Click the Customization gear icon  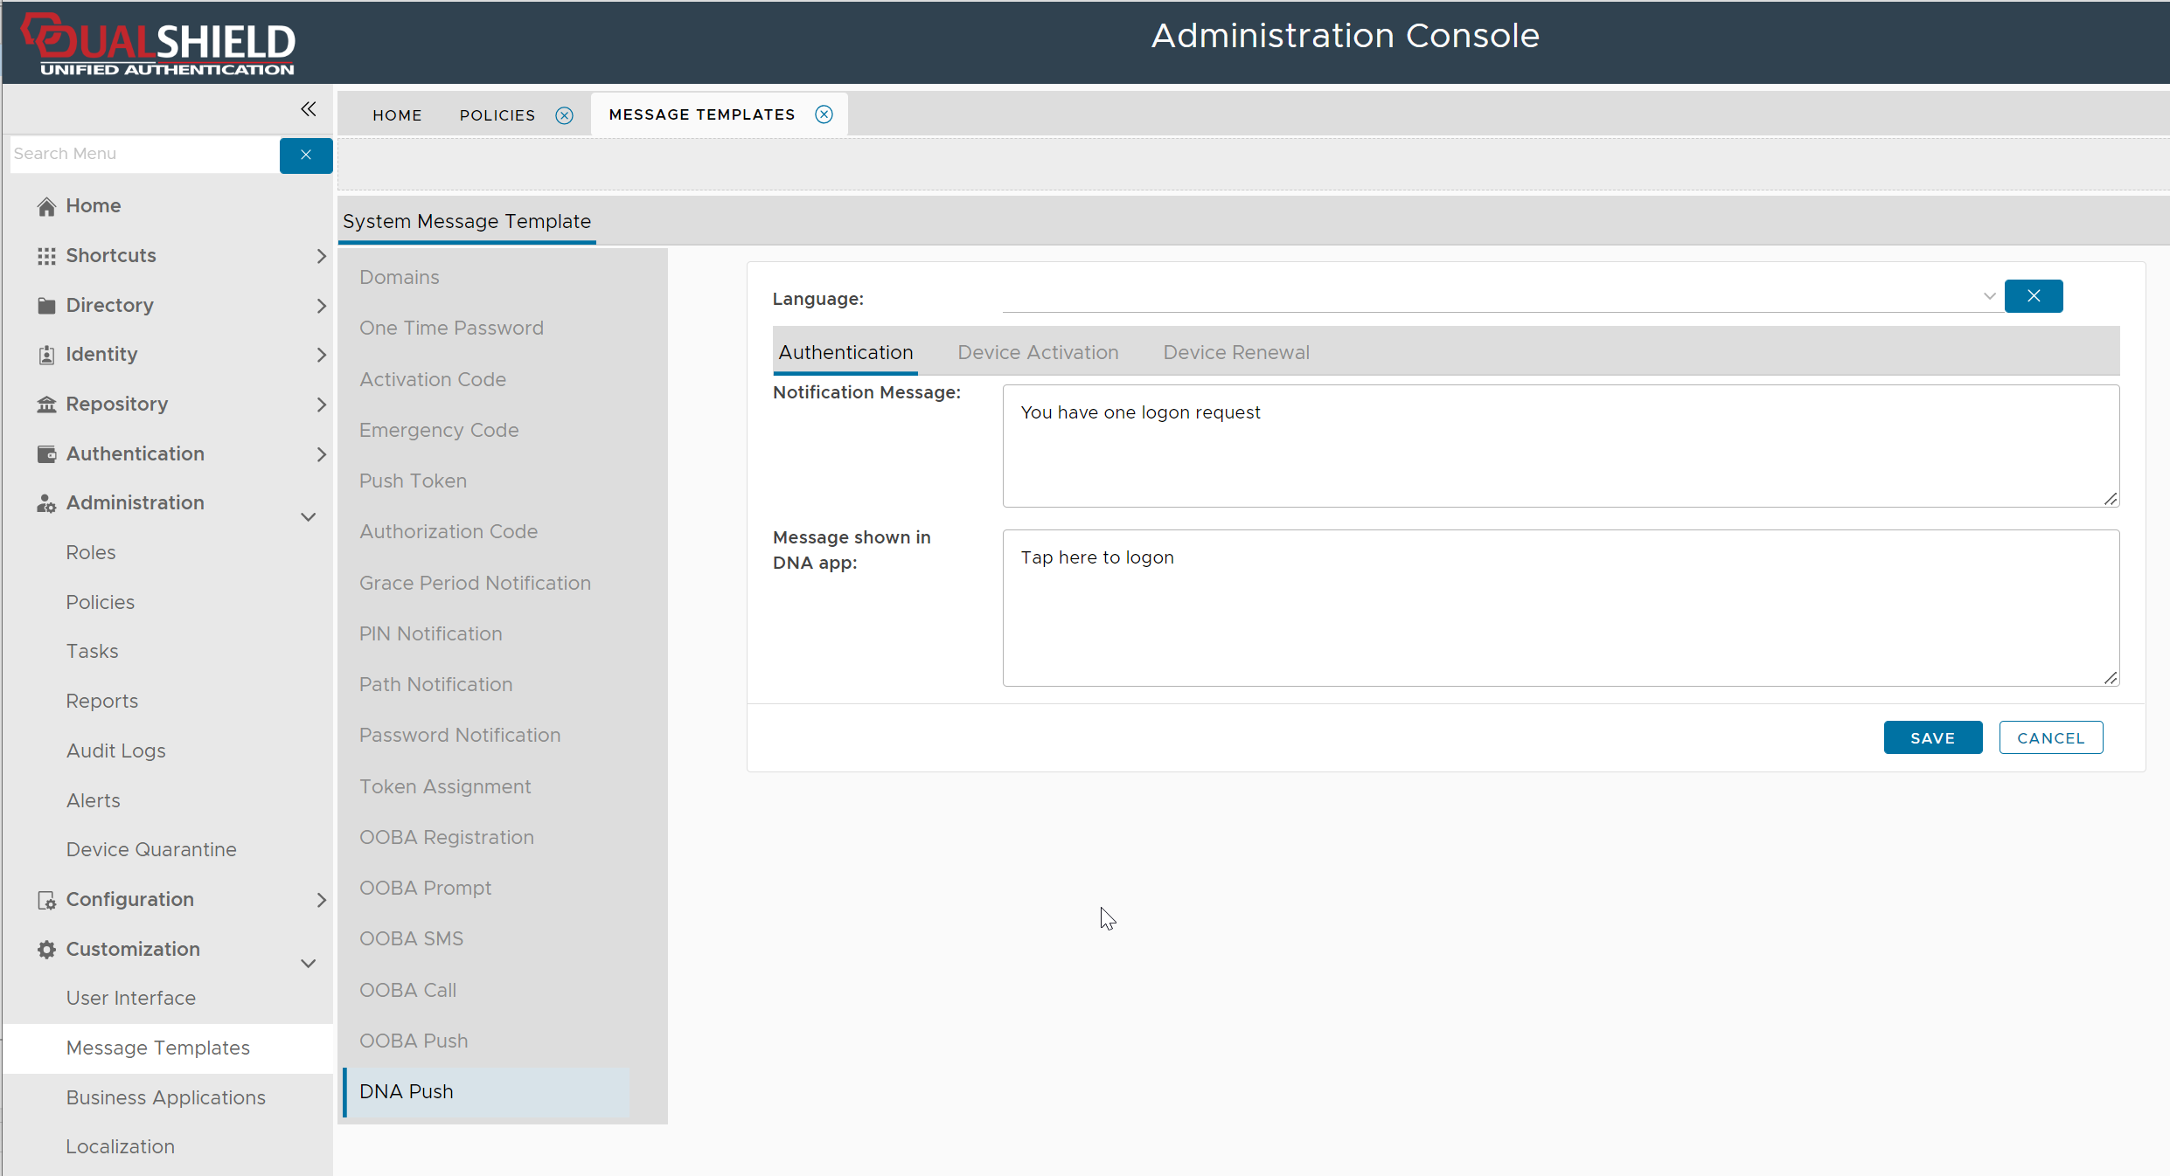click(x=46, y=950)
